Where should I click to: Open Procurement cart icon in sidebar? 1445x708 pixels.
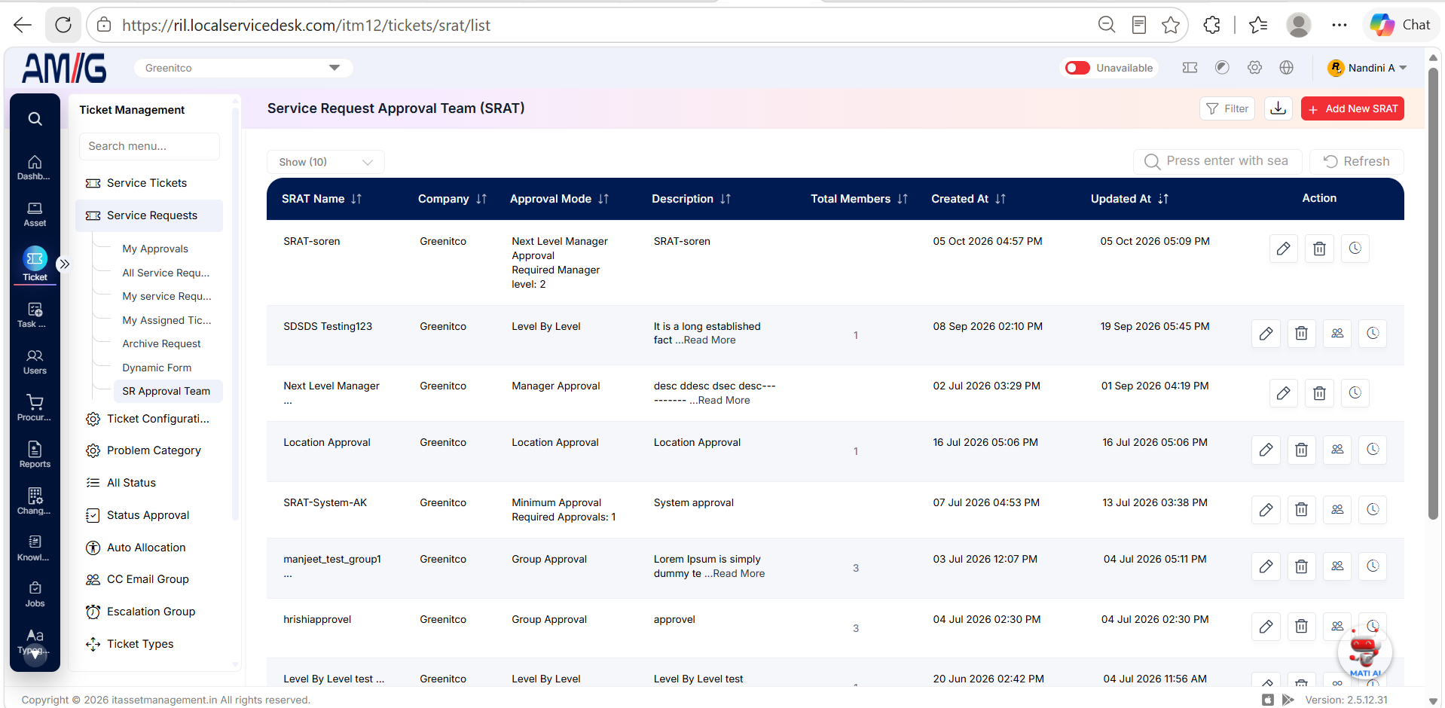tap(35, 408)
